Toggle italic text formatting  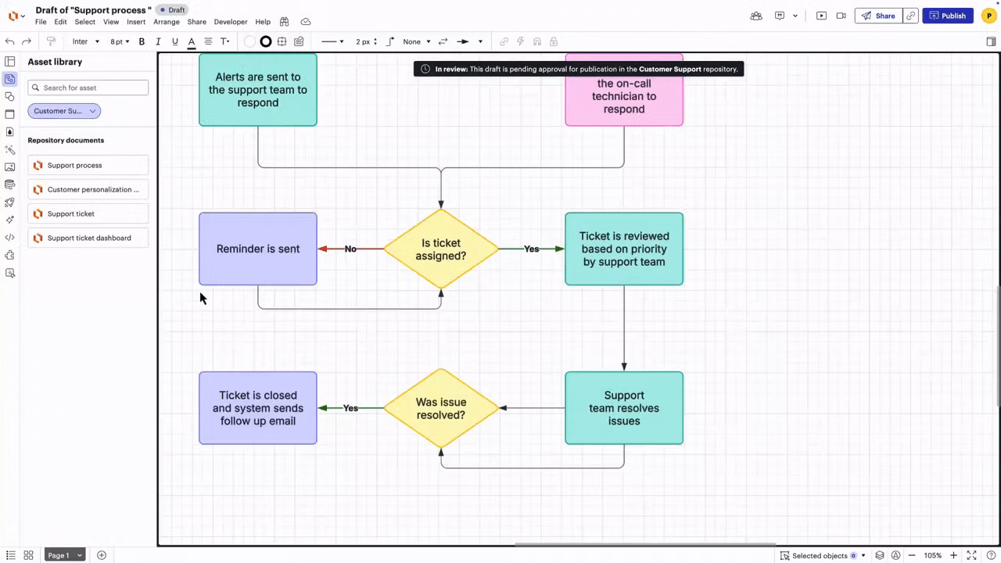(158, 41)
